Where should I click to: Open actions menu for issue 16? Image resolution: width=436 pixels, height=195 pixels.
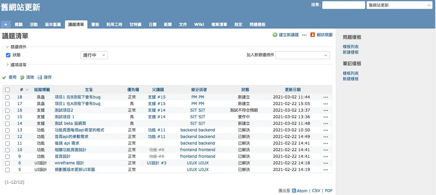point(326,110)
